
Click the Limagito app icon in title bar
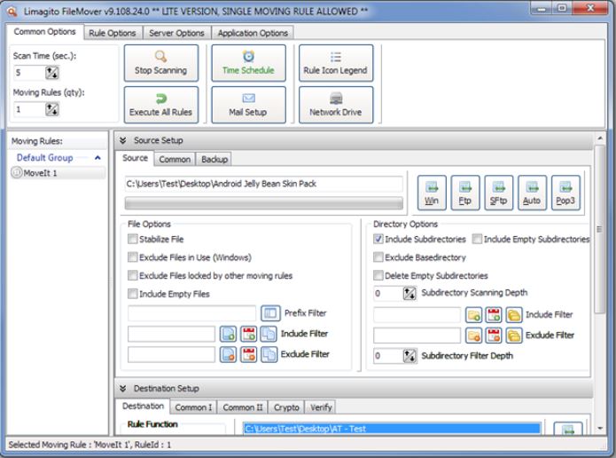12,11
